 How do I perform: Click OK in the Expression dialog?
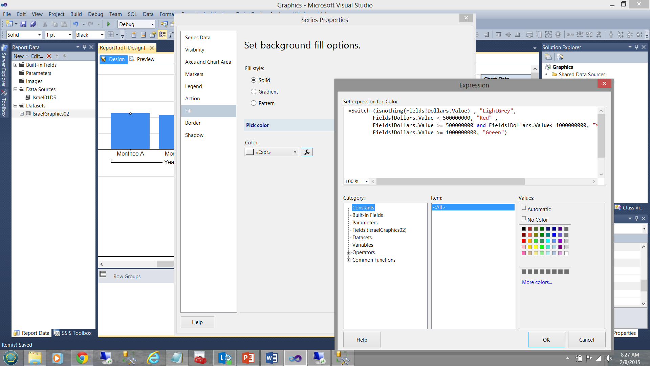(546, 340)
